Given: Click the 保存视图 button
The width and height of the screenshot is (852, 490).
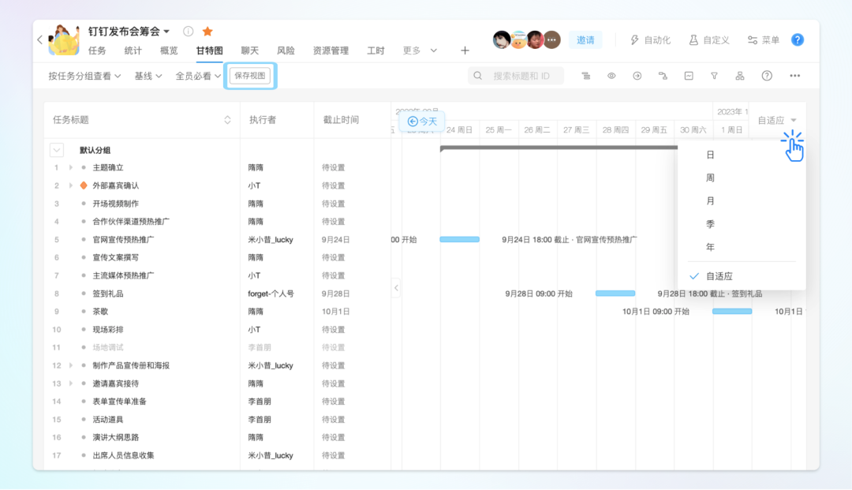Looking at the screenshot, I should (x=250, y=76).
